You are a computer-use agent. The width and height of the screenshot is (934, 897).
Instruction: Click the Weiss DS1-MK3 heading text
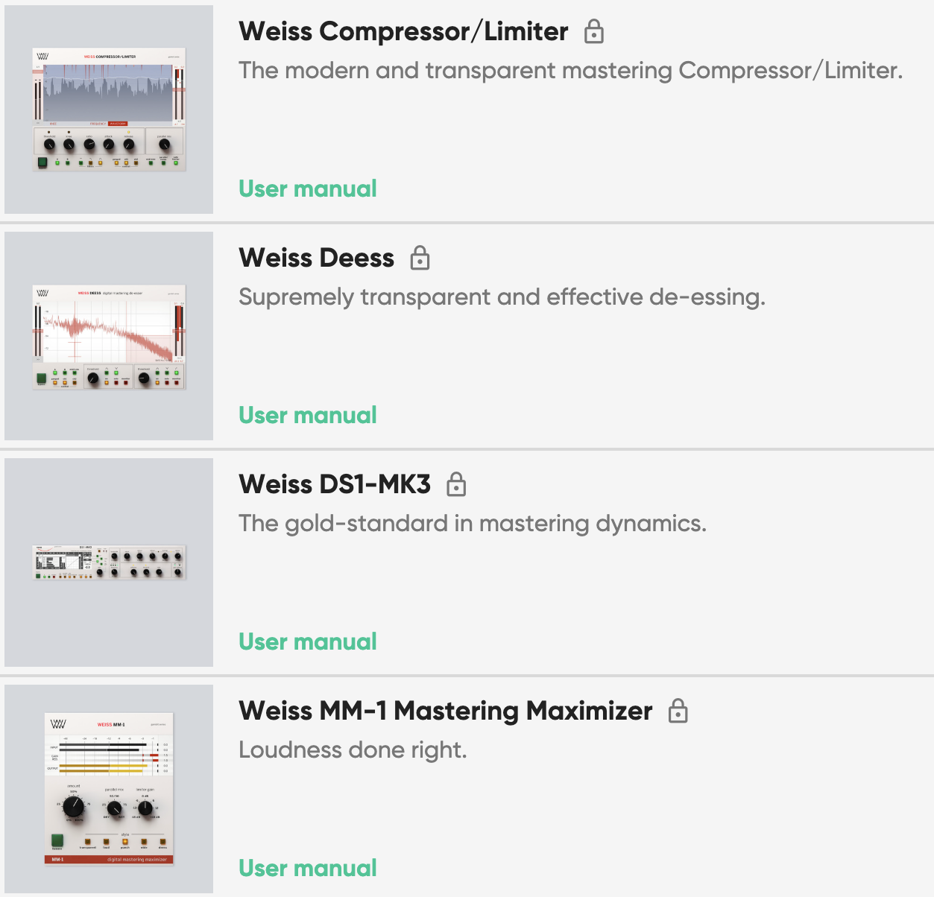pos(335,484)
